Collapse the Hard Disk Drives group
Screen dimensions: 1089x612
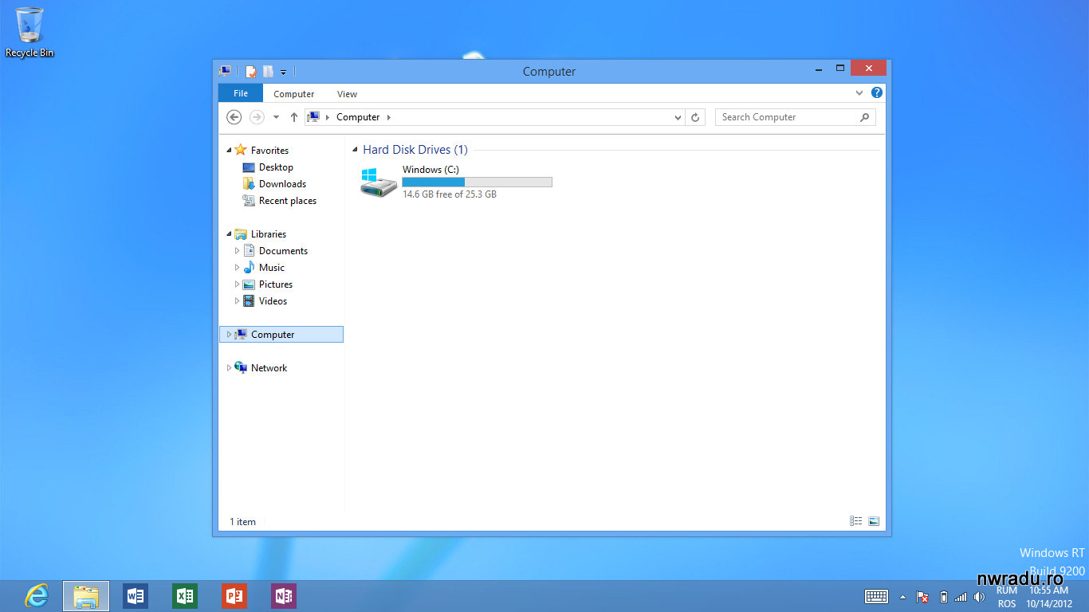coord(355,150)
